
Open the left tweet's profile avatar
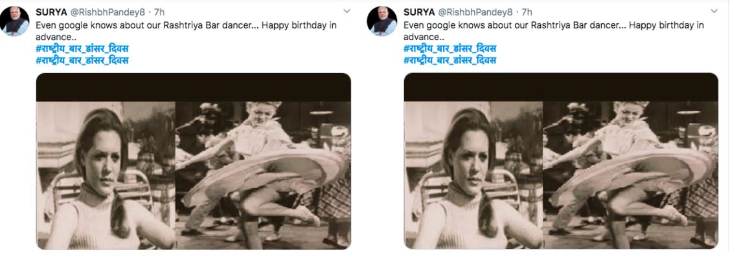[x=14, y=21]
